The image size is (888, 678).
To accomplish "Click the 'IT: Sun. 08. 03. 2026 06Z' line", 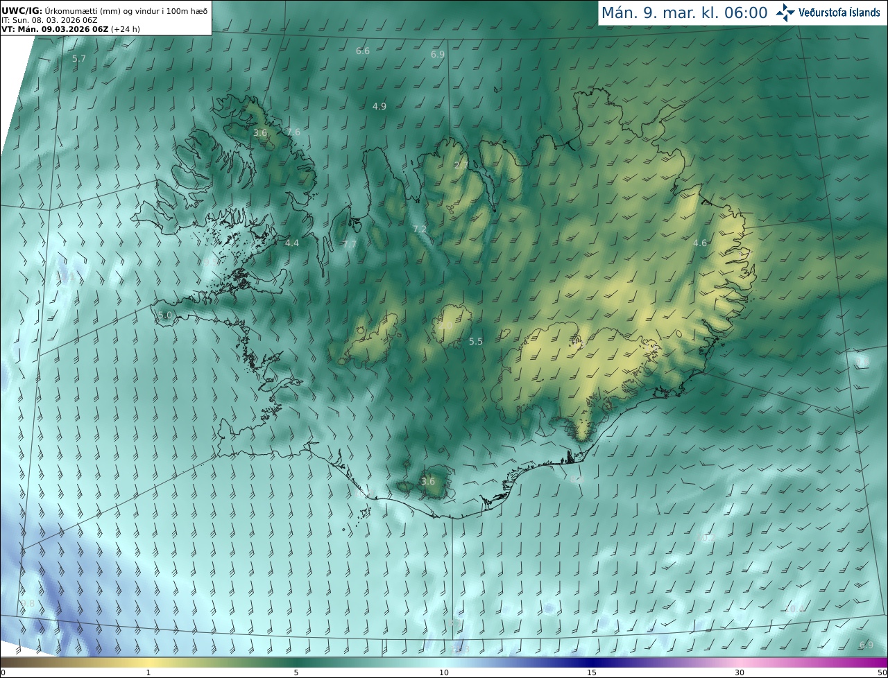I will pos(49,20).
